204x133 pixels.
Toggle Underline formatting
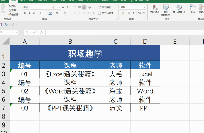click(x=34, y=13)
